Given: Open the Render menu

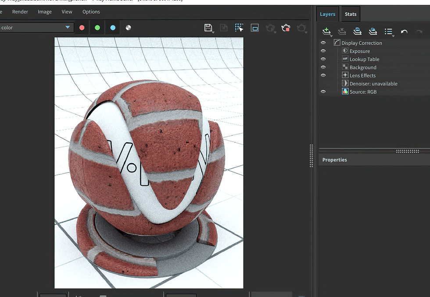Looking at the screenshot, I should [x=20, y=12].
